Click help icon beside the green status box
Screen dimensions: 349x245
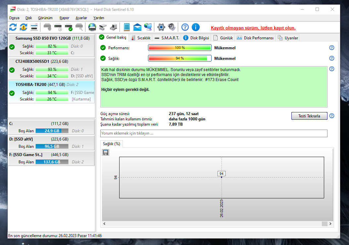[x=332, y=69]
